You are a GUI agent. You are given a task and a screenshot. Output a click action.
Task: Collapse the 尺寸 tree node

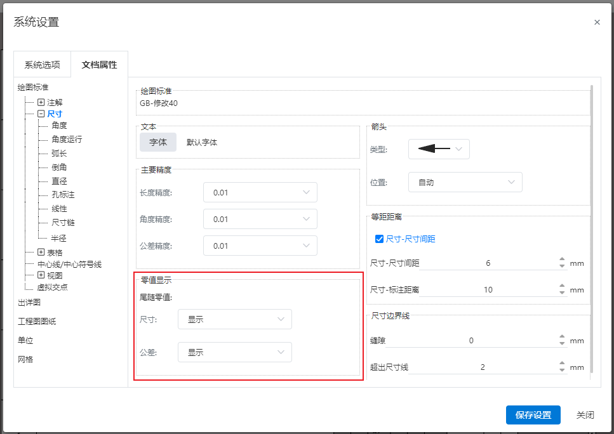click(x=41, y=114)
